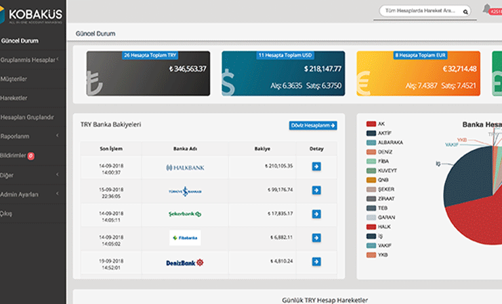502x304 pixels.
Task: Click the Turkish lira symbol on TRY card
Action: 94,83
